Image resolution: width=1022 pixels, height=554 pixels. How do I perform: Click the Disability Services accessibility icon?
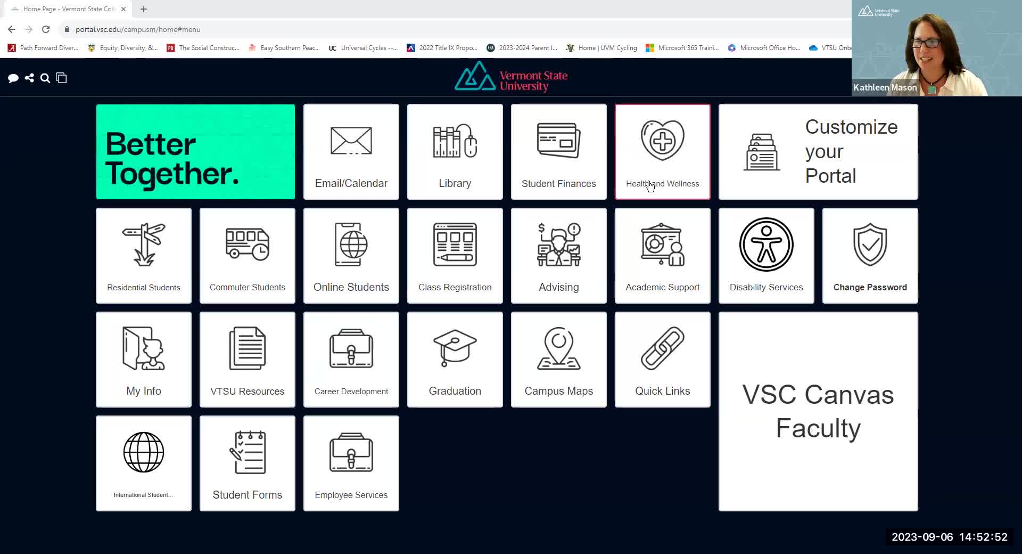coord(766,245)
